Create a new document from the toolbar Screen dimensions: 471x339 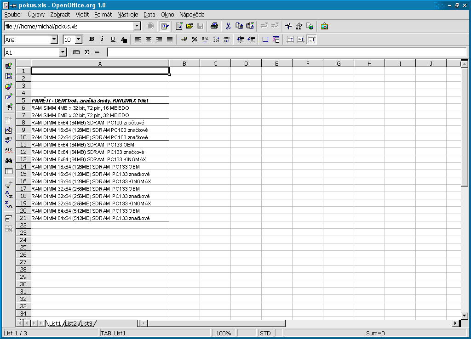(x=179, y=26)
